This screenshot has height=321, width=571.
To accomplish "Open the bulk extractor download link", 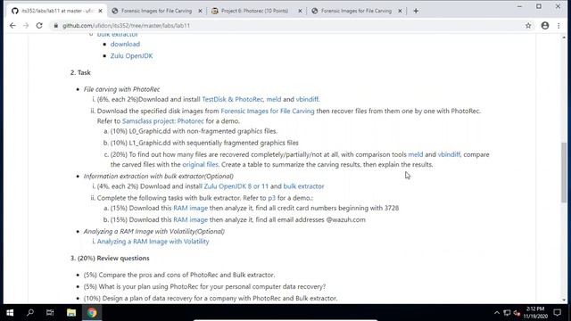I will click(x=125, y=44).
